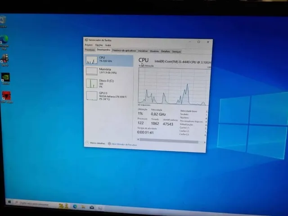Screen dimensions: 288x216
Task: Open the Exibir menu
Action: (x=108, y=45)
